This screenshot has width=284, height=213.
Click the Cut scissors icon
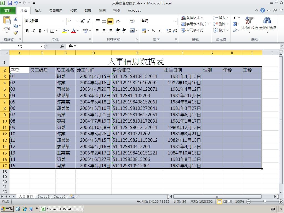(x=16, y=19)
